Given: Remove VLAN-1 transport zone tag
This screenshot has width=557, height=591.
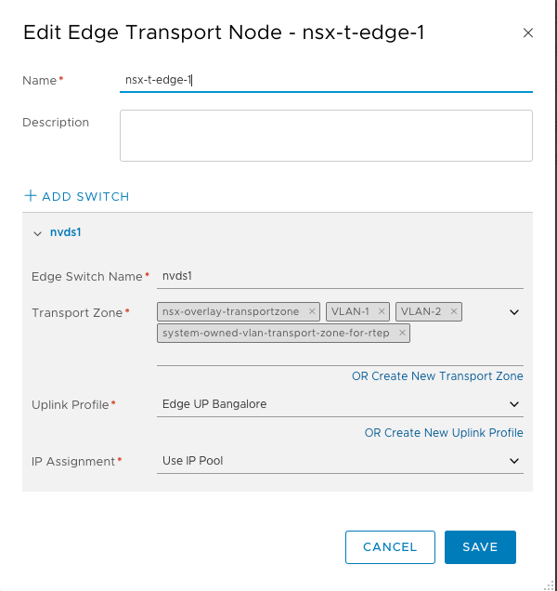Looking at the screenshot, I should tap(382, 311).
